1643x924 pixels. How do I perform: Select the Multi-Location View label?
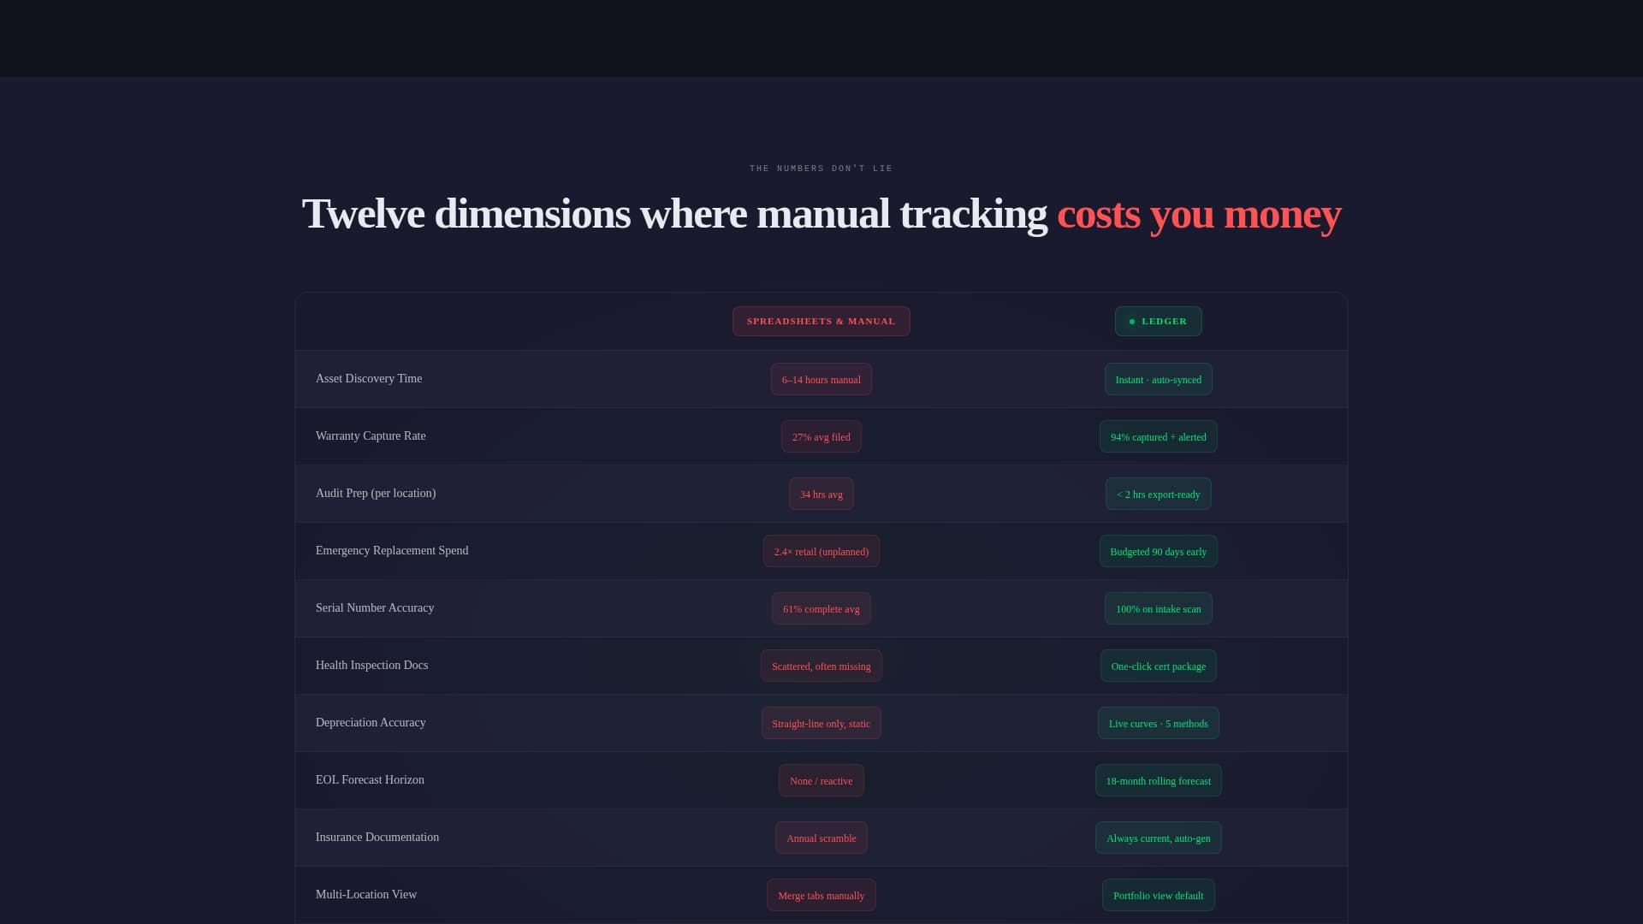click(366, 895)
